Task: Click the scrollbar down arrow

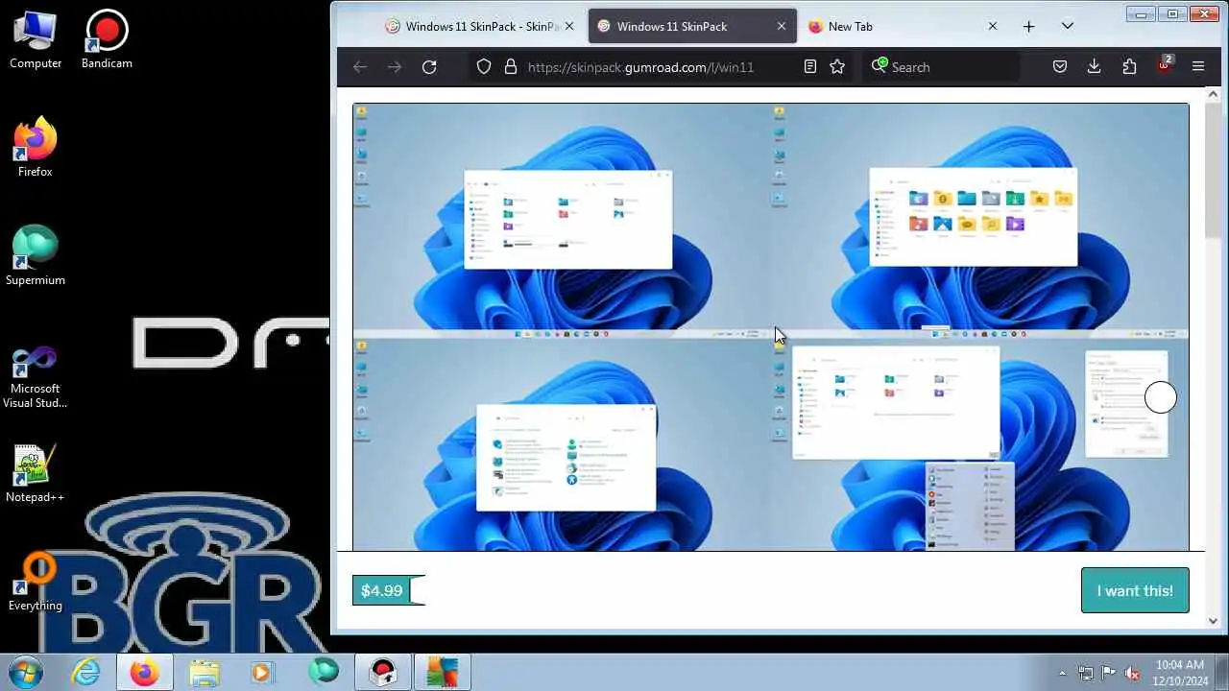Action: tap(1213, 621)
